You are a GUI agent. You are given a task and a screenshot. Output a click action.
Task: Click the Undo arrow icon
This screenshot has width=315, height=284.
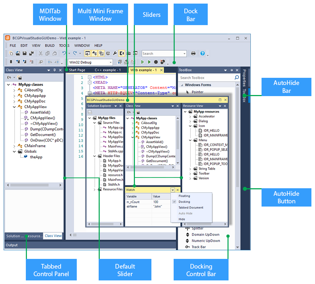click(64, 53)
